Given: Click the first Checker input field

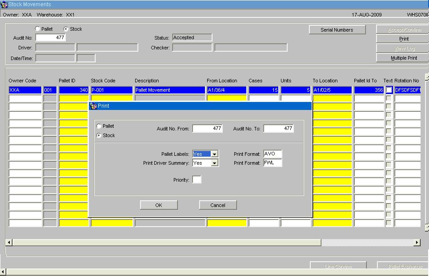Looking at the screenshot, I should point(192,48).
